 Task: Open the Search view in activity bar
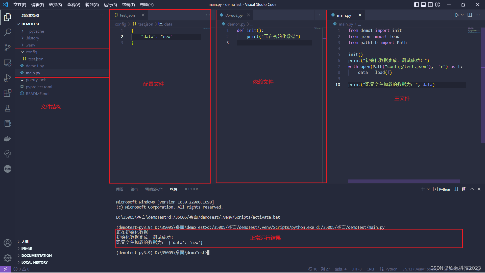click(8, 32)
